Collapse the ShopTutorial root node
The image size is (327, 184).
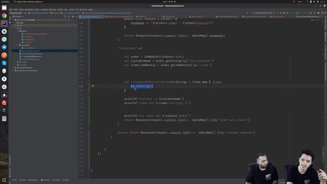click(13, 20)
